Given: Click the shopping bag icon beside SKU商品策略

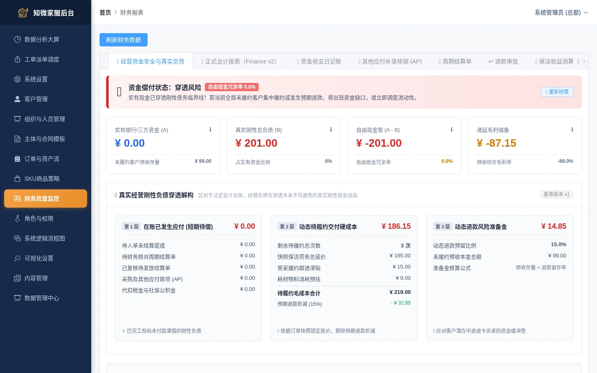Looking at the screenshot, I should (17, 179).
